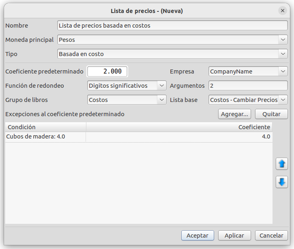
Task: Open the Lista base dropdown
Action: [248, 100]
